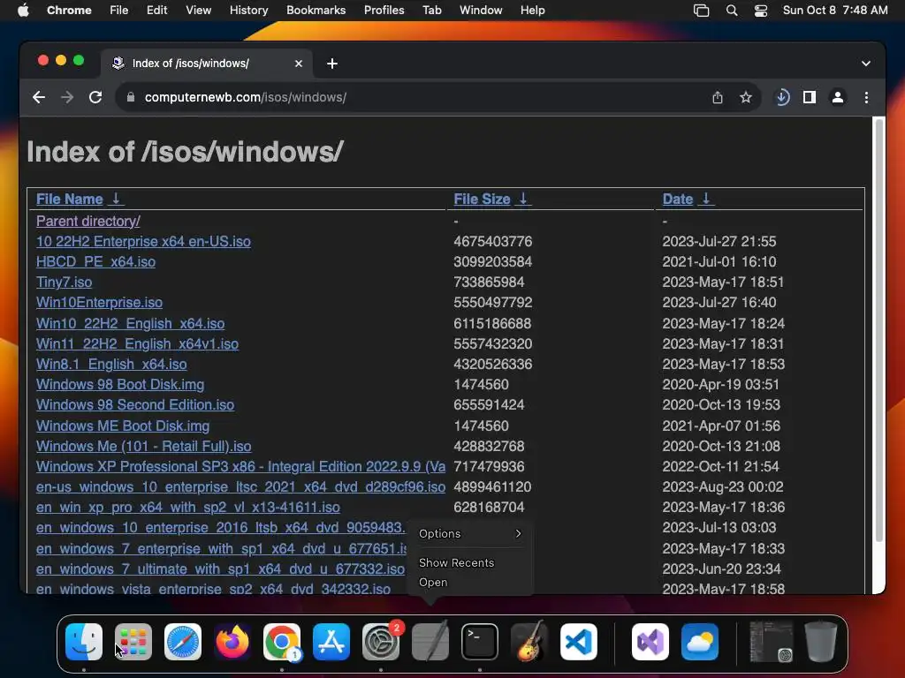Open Control Center in menu bar
Viewport: 905px width, 678px height.
pyautogui.click(x=761, y=11)
